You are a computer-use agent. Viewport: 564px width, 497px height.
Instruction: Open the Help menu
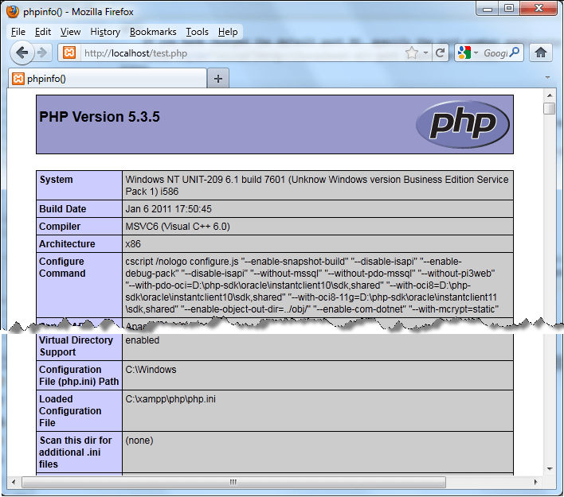(x=228, y=32)
